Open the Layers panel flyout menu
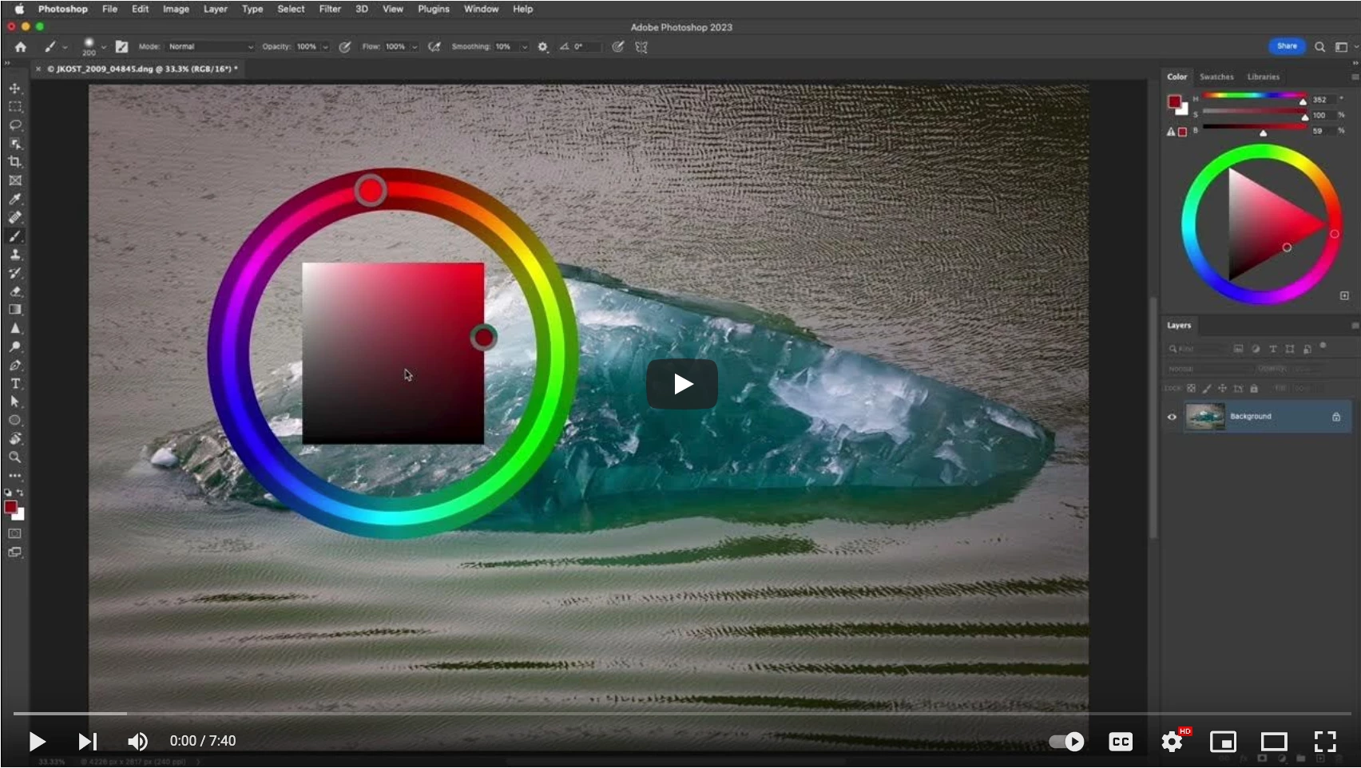 (1355, 326)
